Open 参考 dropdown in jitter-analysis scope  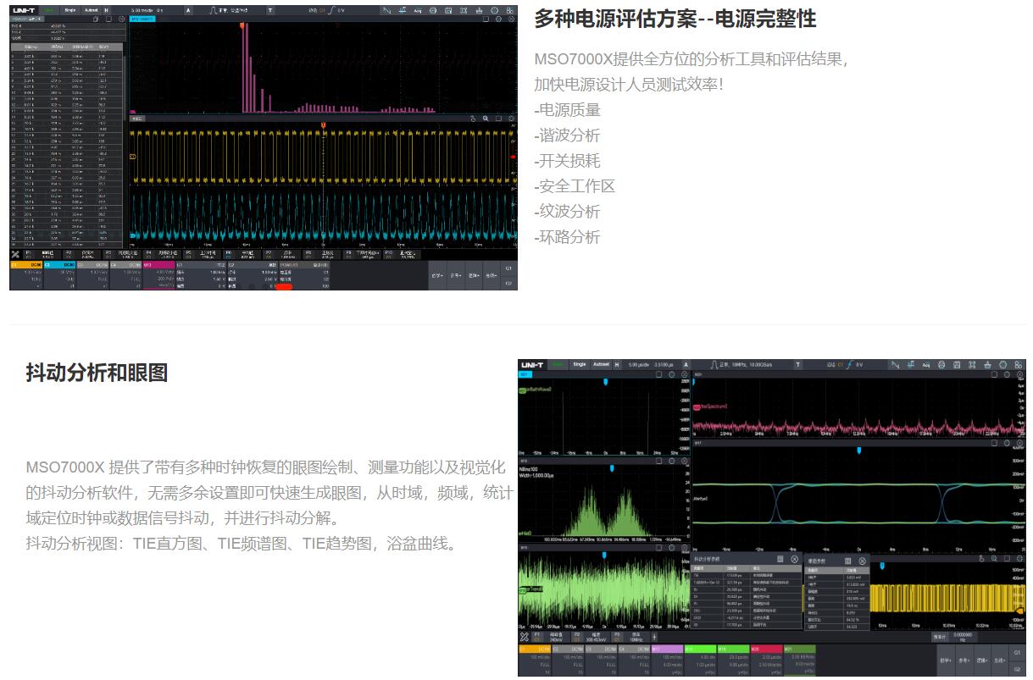point(963,660)
